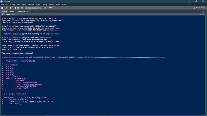Switch to the Background Jobs tab
Screen dimensions: 207x116
[23, 11]
